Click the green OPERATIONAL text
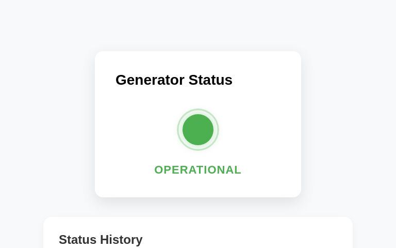This screenshot has height=248, width=396. (198, 170)
